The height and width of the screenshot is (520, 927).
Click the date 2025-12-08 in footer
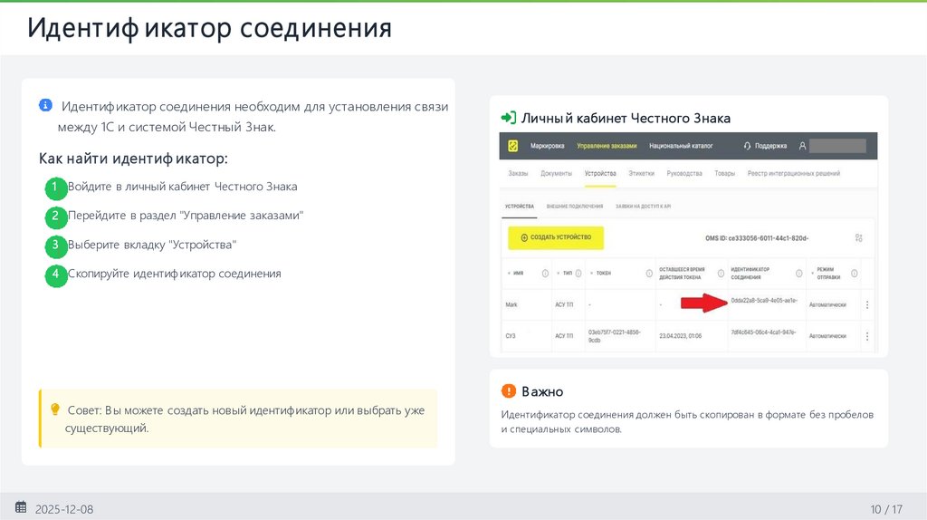[x=64, y=509]
